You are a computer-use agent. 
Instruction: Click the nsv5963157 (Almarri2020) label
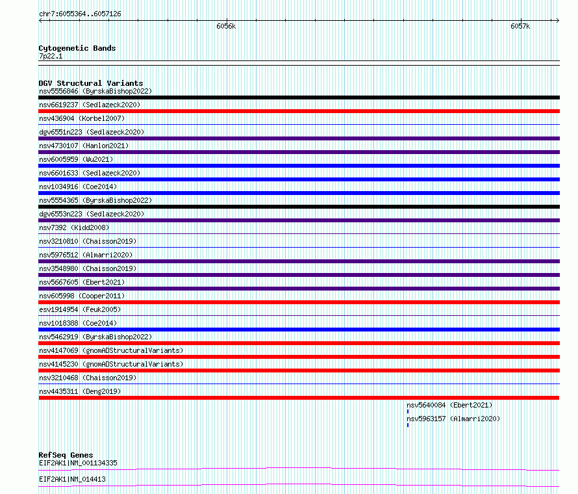pos(453,419)
